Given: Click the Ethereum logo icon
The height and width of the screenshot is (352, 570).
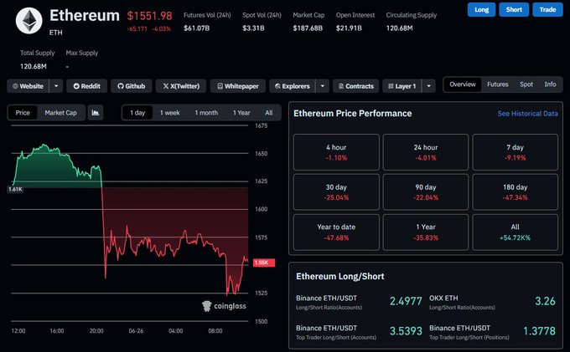Looking at the screenshot, I should tap(29, 21).
